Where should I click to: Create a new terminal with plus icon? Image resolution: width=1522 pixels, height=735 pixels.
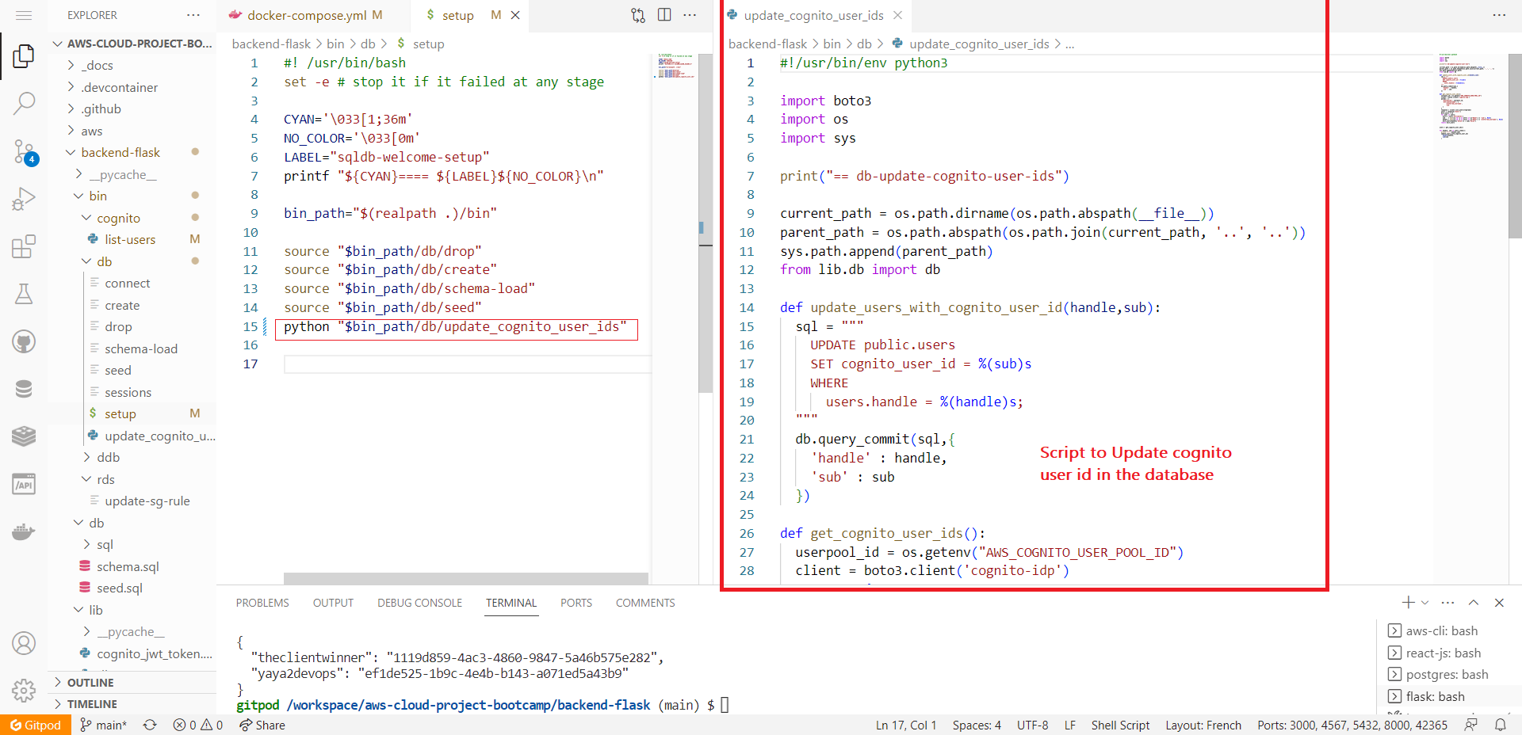coord(1408,603)
